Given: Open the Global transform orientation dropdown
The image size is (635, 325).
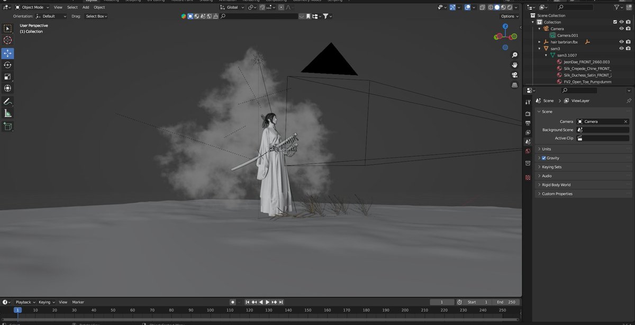Looking at the screenshot, I should click(x=232, y=7).
